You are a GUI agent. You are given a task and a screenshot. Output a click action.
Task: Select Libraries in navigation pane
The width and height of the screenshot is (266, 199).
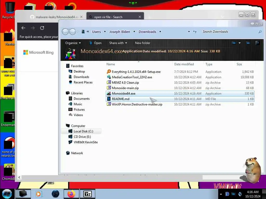point(77,93)
